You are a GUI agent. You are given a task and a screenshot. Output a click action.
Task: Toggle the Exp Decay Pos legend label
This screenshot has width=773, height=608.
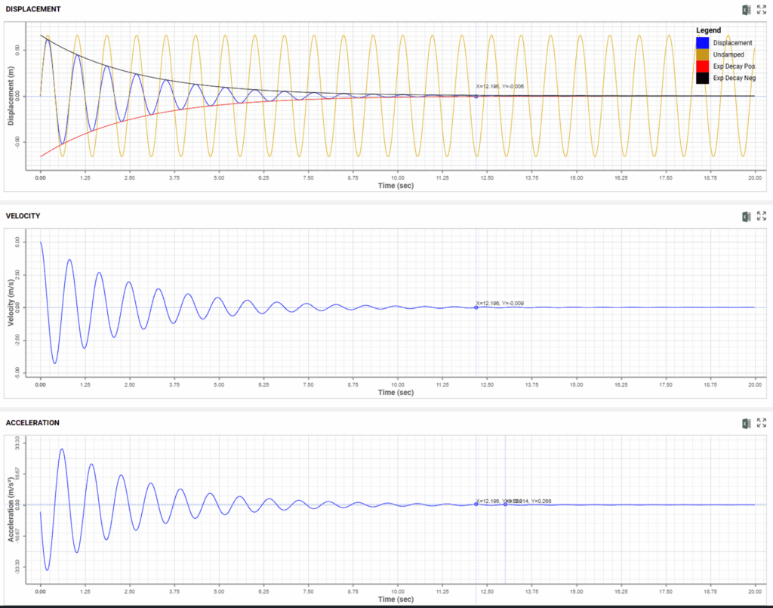click(x=733, y=66)
